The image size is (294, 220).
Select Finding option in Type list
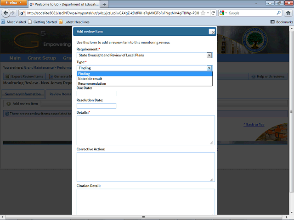pos(145,74)
